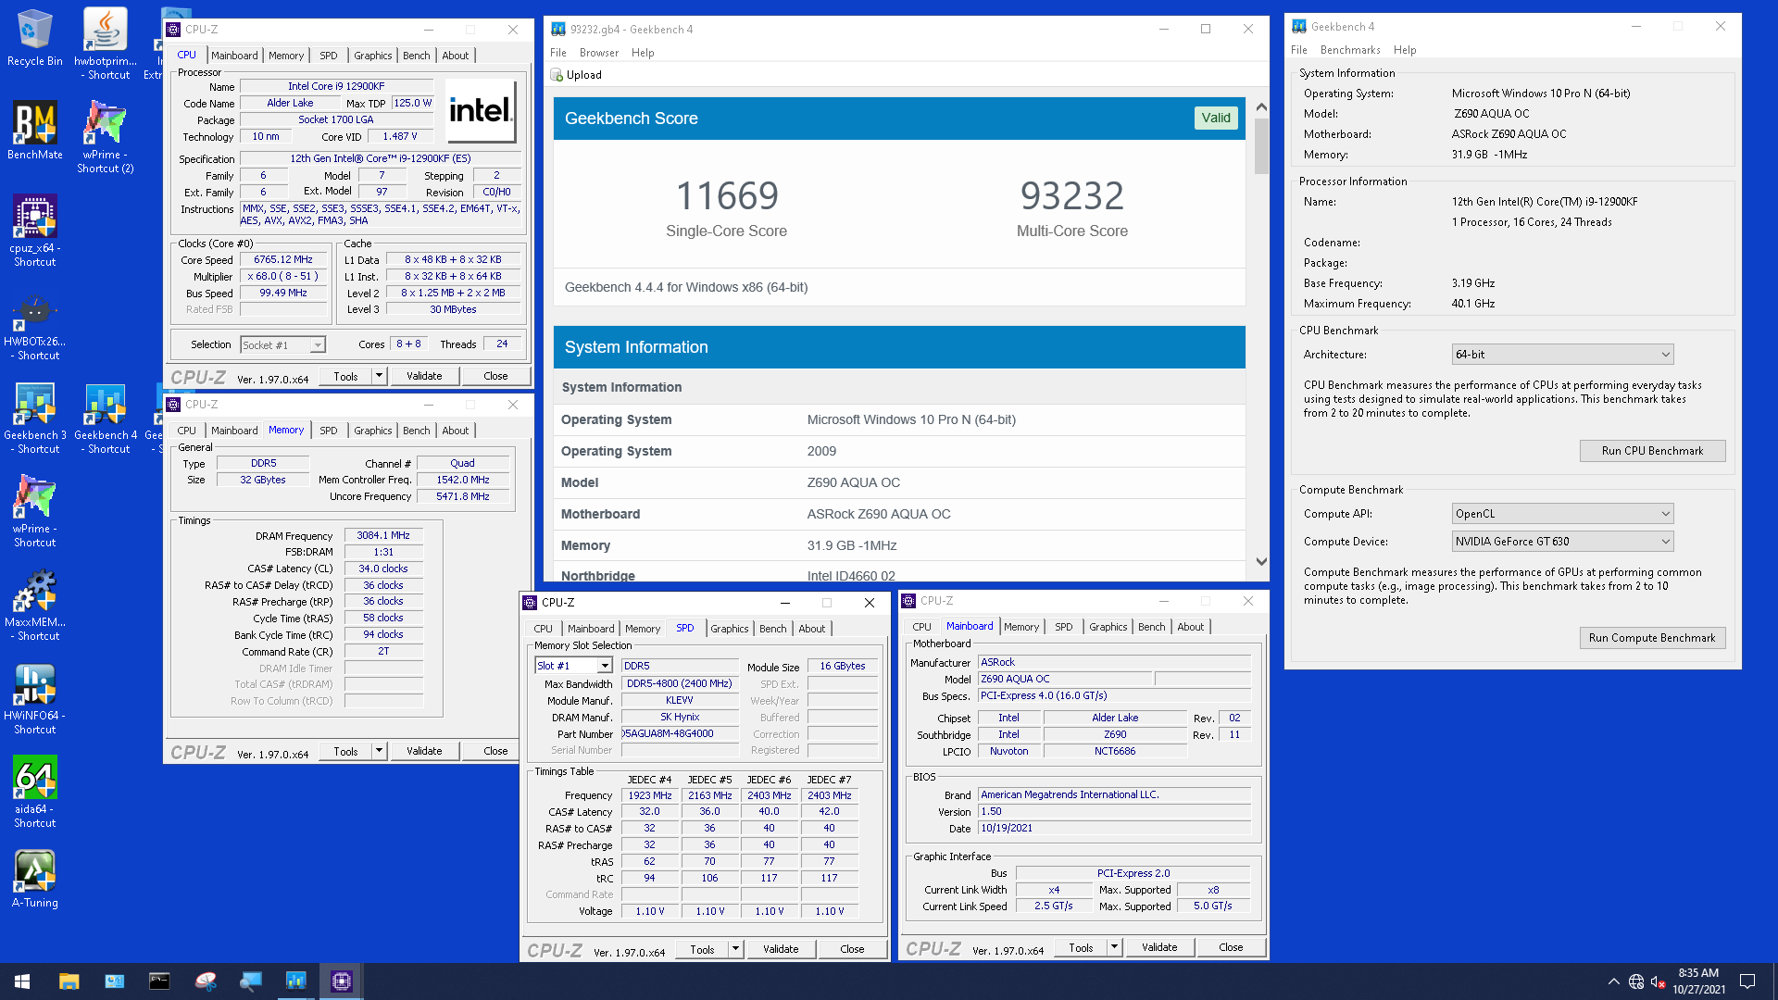1778x1000 pixels.
Task: Switch to CPU-Z via its taskbar icon
Action: (341, 981)
